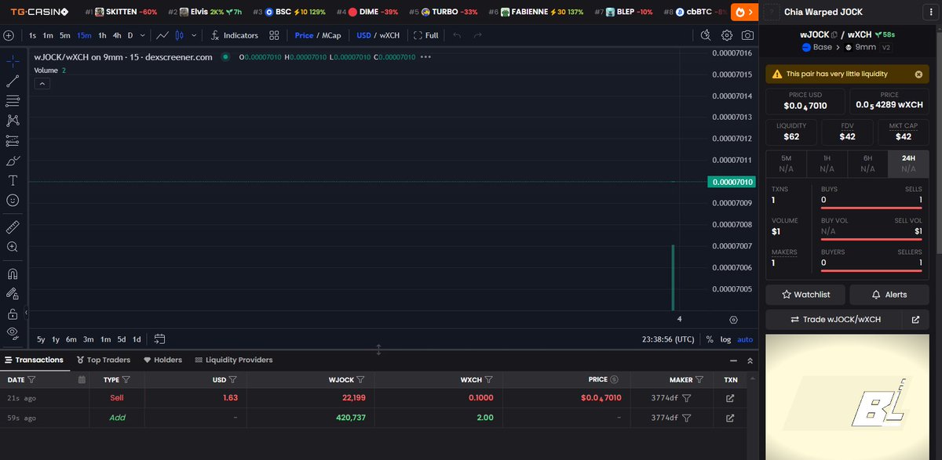Switch to the Transactions tab

coord(34,360)
